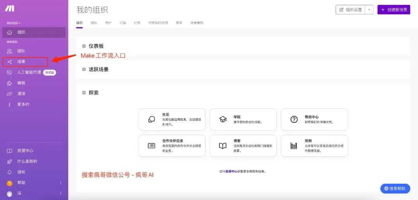The width and height of the screenshot is (418, 200).
Task: Click the 学院 graduation-cap icon
Action: coord(223,119)
